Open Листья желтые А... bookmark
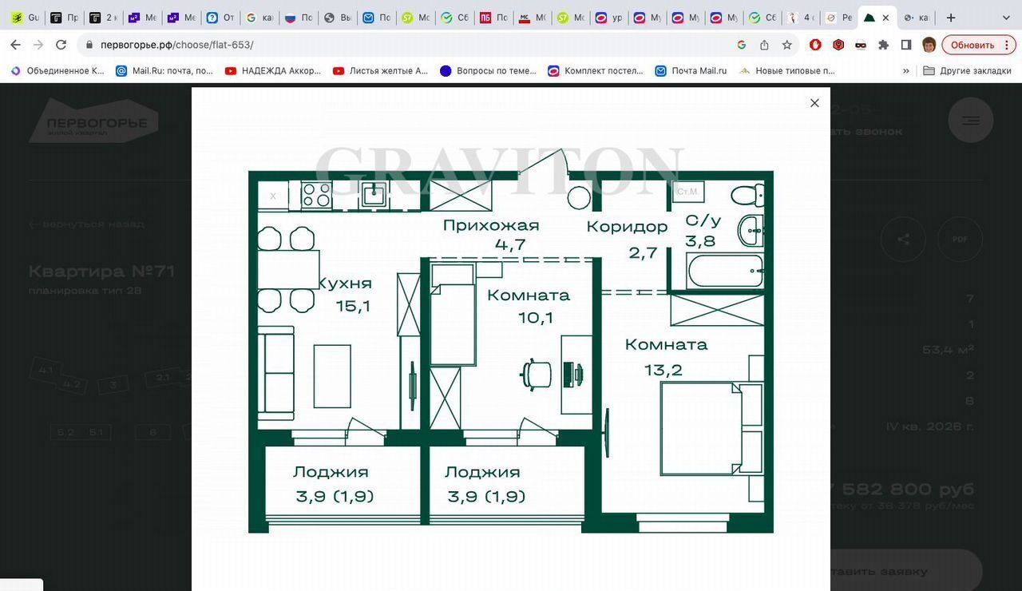The image size is (1022, 591). [380, 71]
